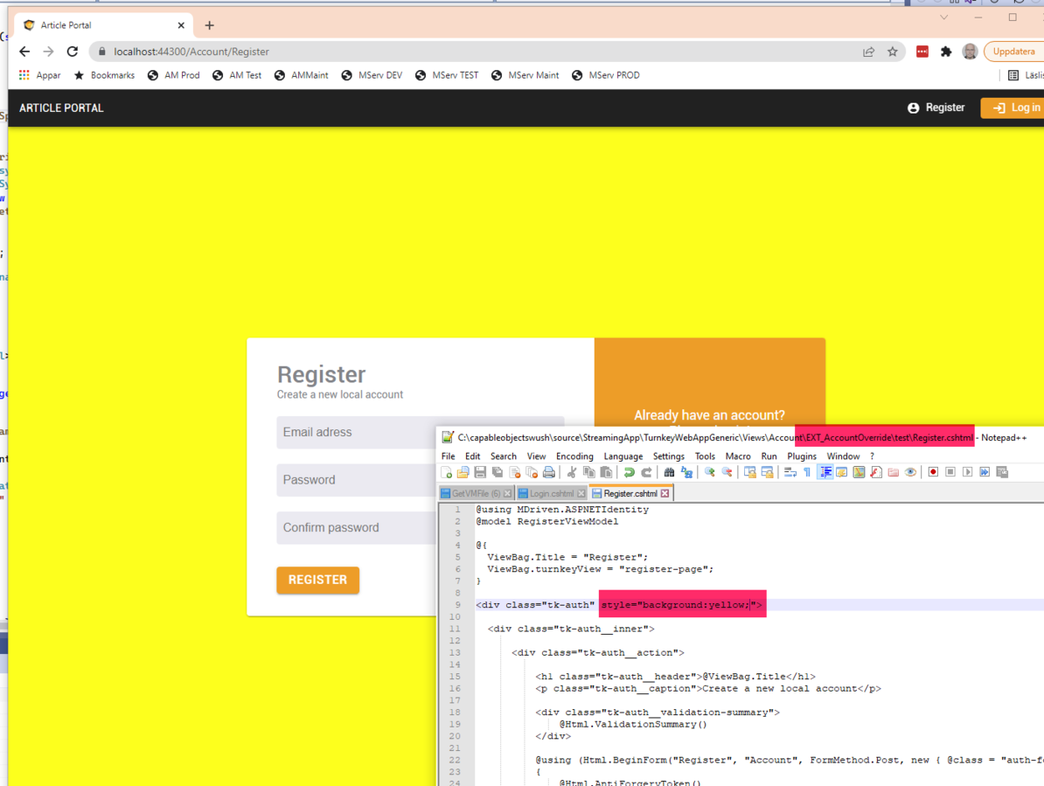Viewport: 1044px width, 786px height.
Task: Click the Save All icon in Notepad++
Action: coord(498,472)
